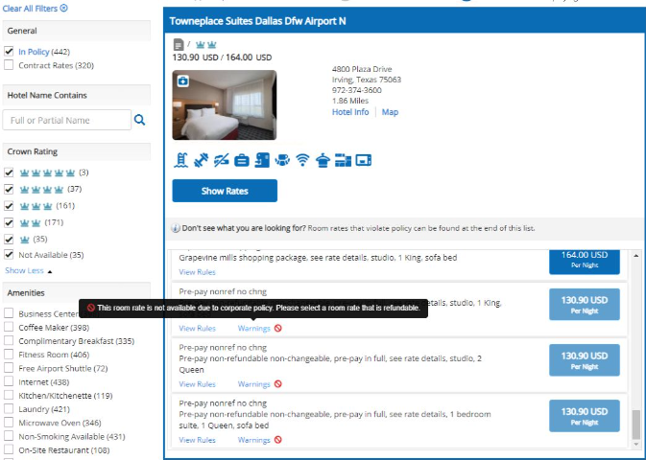Click the address text 4800 Plaza Drive

[x=362, y=69]
